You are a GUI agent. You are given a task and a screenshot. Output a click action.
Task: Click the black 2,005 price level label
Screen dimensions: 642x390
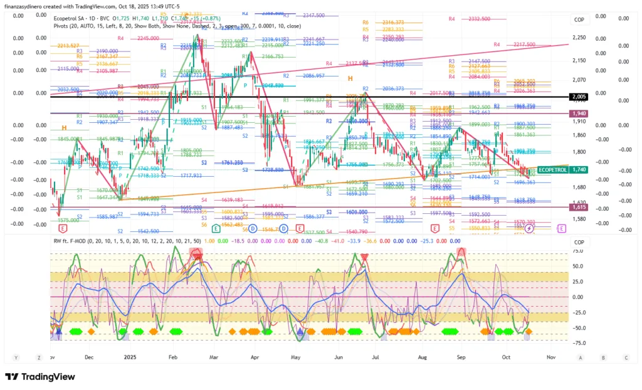point(577,97)
